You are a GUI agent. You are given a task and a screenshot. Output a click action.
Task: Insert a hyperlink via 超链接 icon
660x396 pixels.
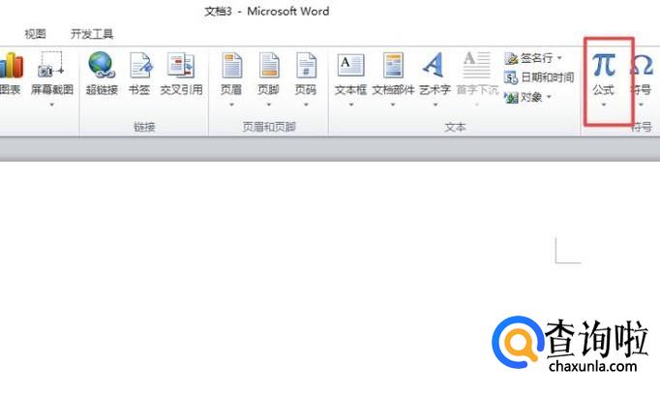coord(102,65)
